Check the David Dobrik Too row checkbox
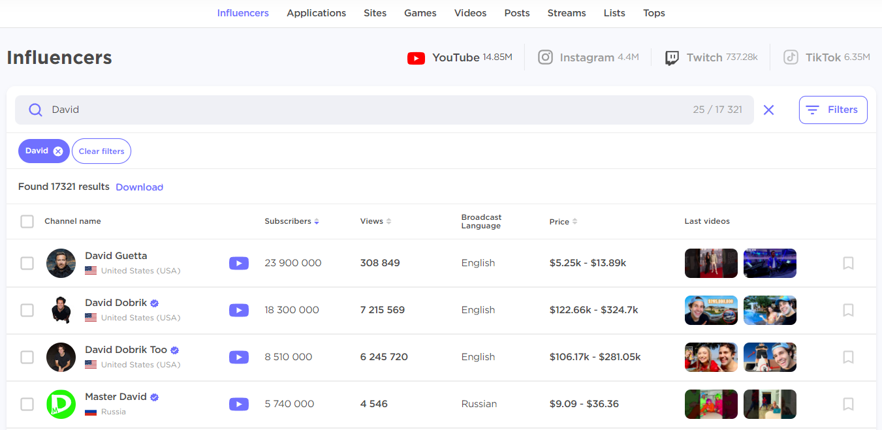This screenshot has height=430, width=882. [27, 358]
